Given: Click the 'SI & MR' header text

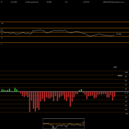Looking at the screenshot, I should (14, 2).
